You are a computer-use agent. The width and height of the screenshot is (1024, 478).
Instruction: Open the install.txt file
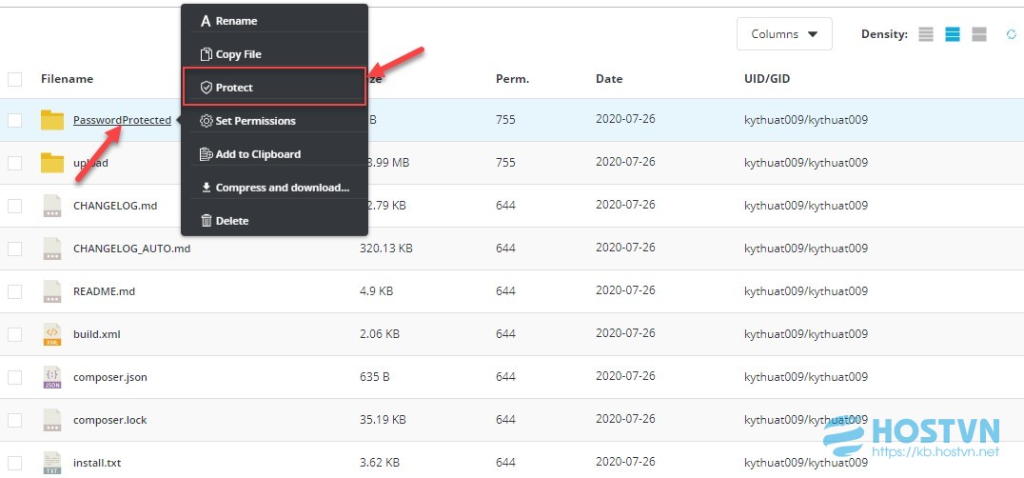97,463
